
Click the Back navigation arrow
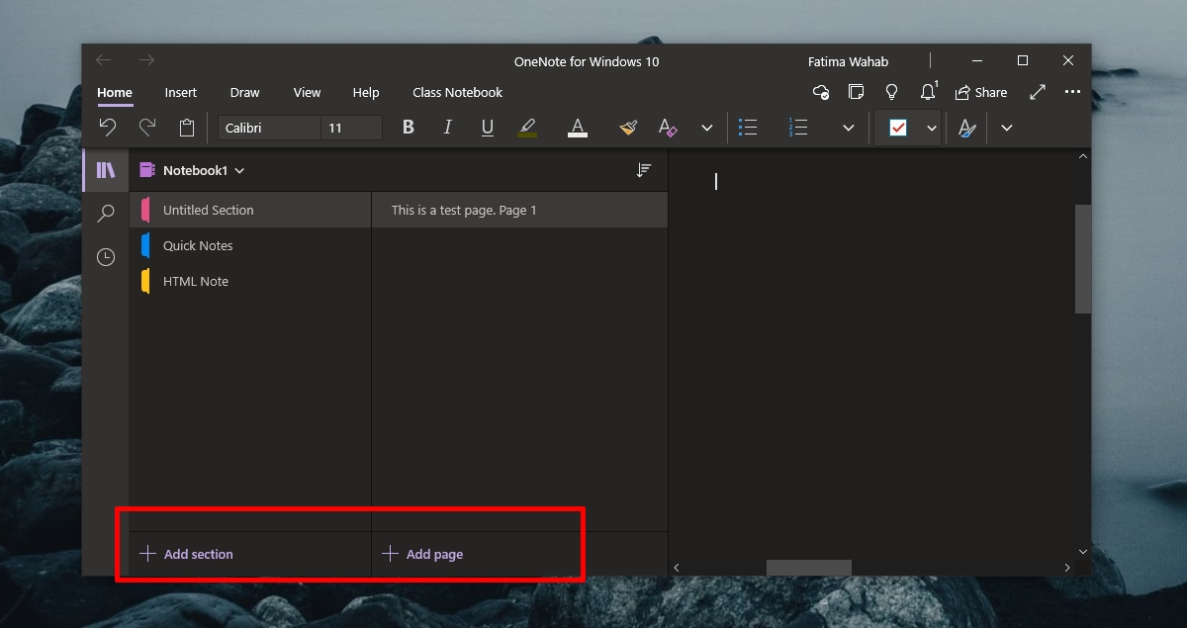point(103,60)
